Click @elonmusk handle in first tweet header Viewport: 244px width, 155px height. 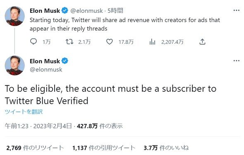point(86,11)
